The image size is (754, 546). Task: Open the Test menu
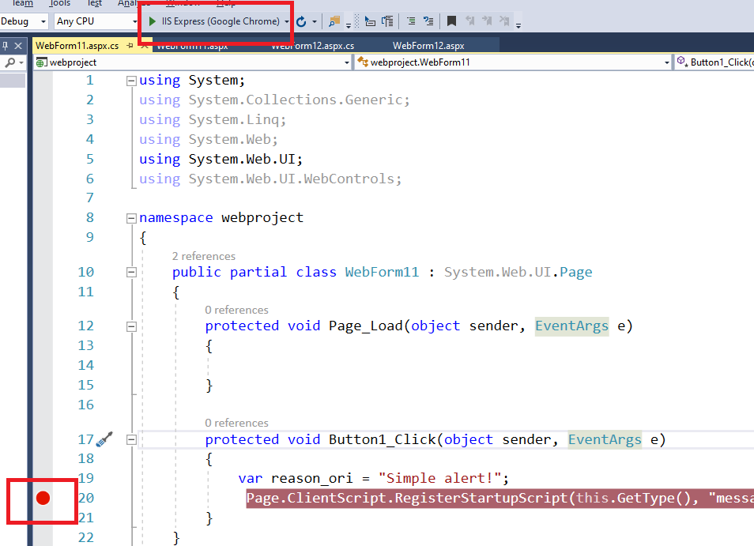point(94,3)
